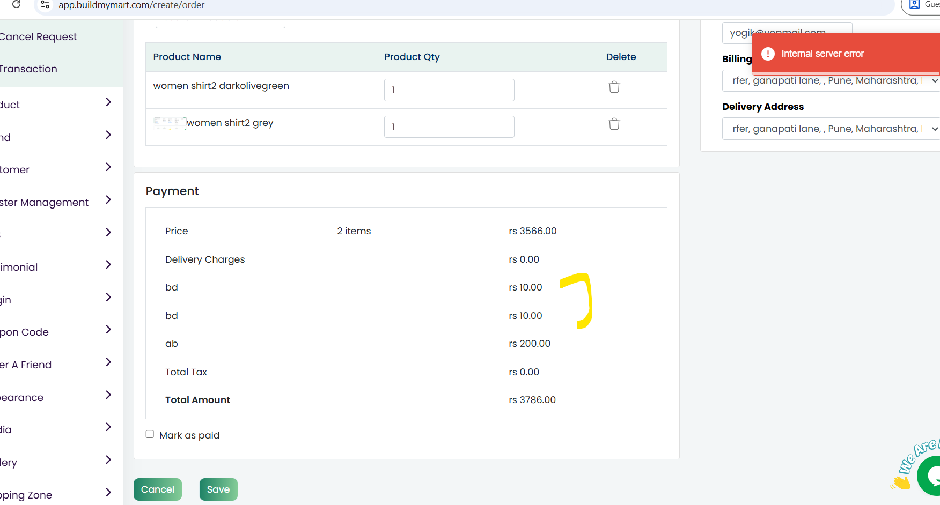Open Cancel Request in sidebar
This screenshot has height=505, width=940.
[x=39, y=36]
